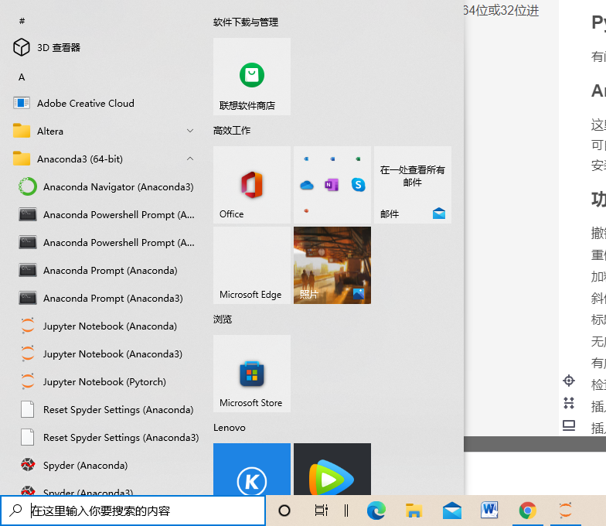Switch to Chrome on taskbar
This screenshot has height=526, width=606.
(x=527, y=511)
